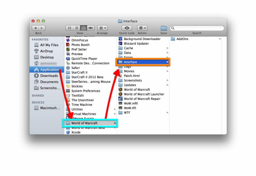The image size is (256, 176).
Task: Expand the Screenshots folder arrow in WoW column
Action: pos(167,80)
